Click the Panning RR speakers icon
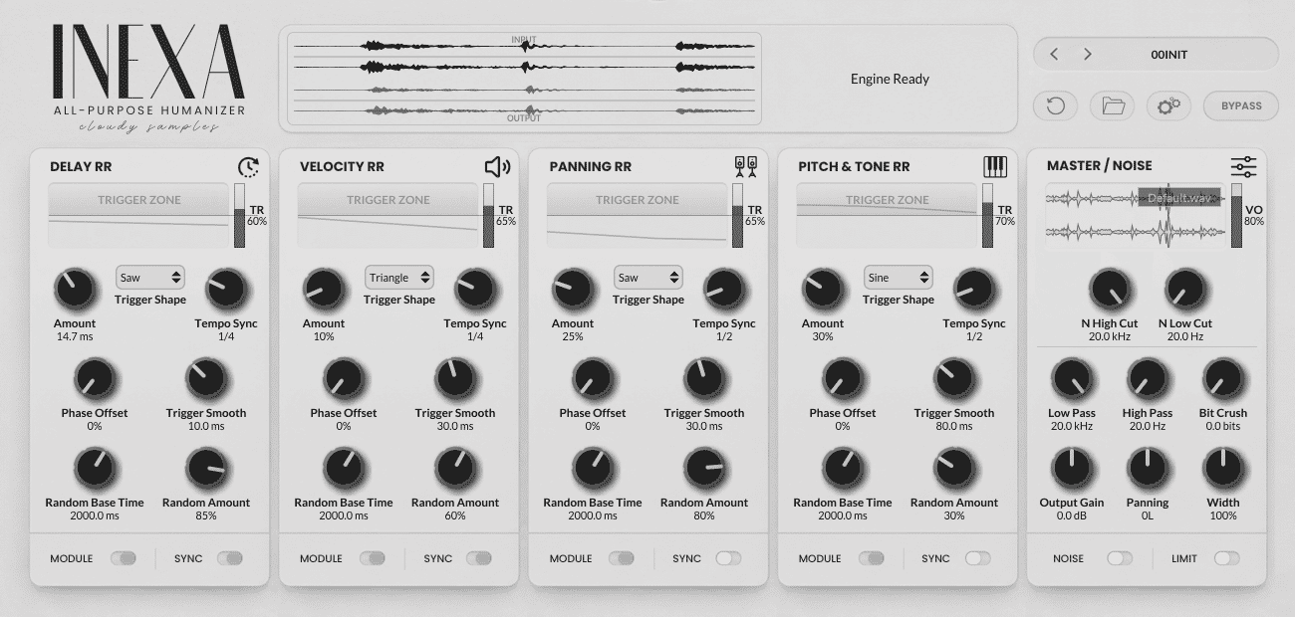This screenshot has height=617, width=1295. tap(745, 166)
